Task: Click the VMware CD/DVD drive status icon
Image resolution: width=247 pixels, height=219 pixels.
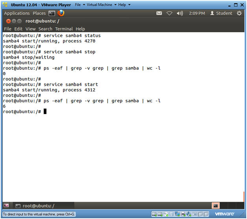Action: [166, 214]
